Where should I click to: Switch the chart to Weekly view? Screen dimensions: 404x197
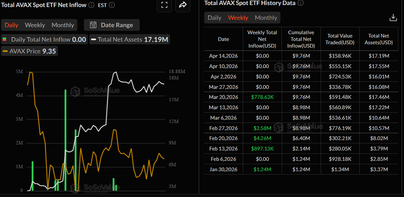tap(35, 25)
